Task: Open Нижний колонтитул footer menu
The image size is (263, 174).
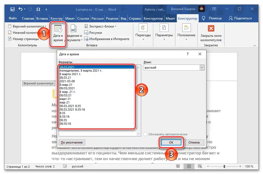Action: pyautogui.click(x=23, y=33)
